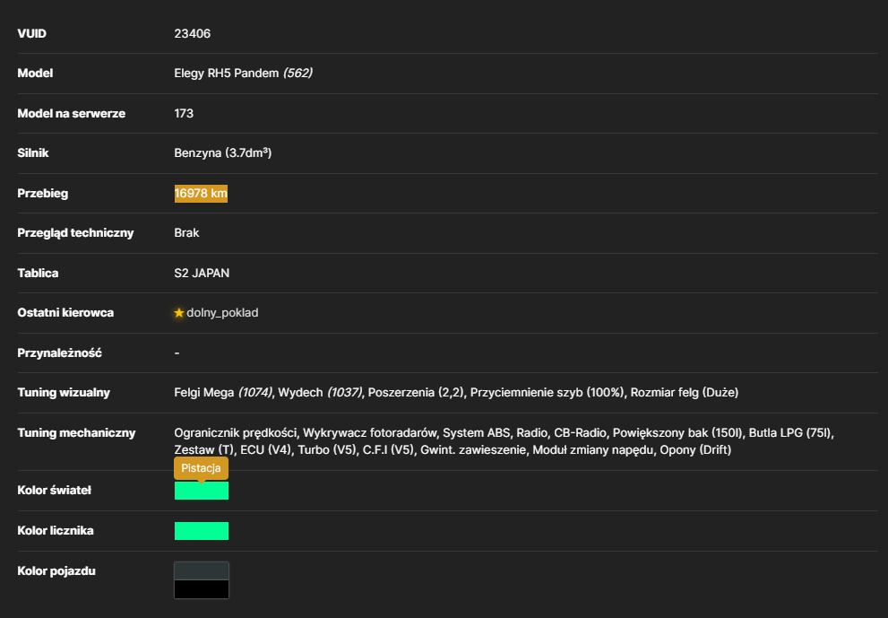Click the Benzyna (3.7dm³) engine value
The height and width of the screenshot is (618, 888).
(223, 153)
